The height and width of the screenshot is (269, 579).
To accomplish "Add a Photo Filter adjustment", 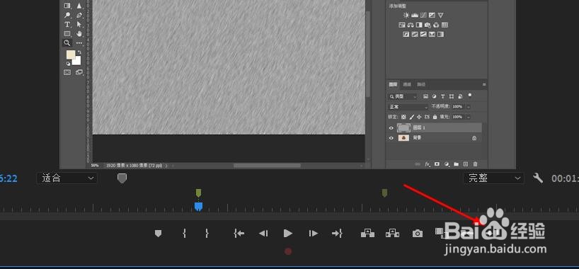I will [x=428, y=25].
